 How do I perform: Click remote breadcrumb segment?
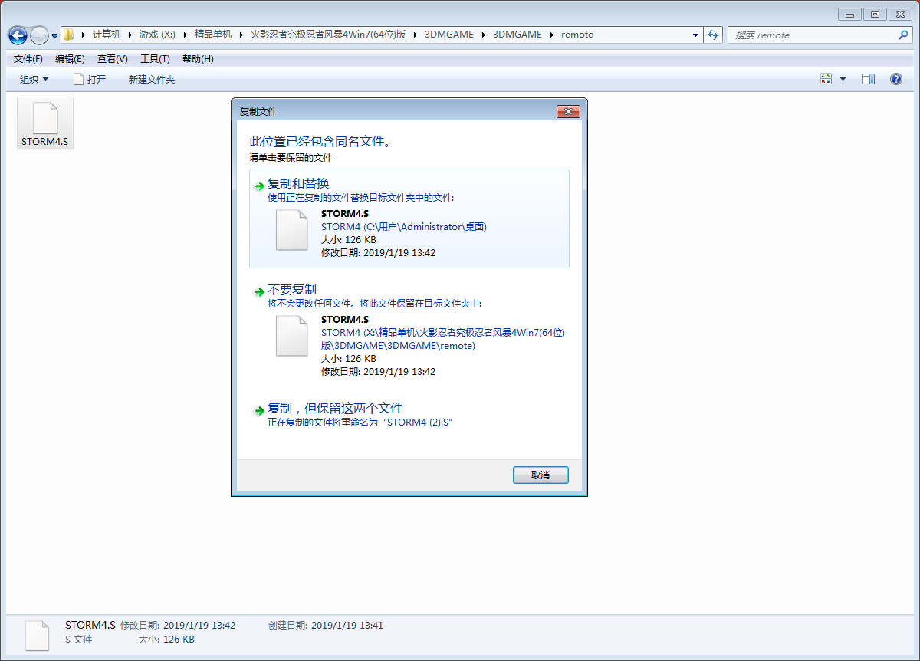(x=577, y=35)
